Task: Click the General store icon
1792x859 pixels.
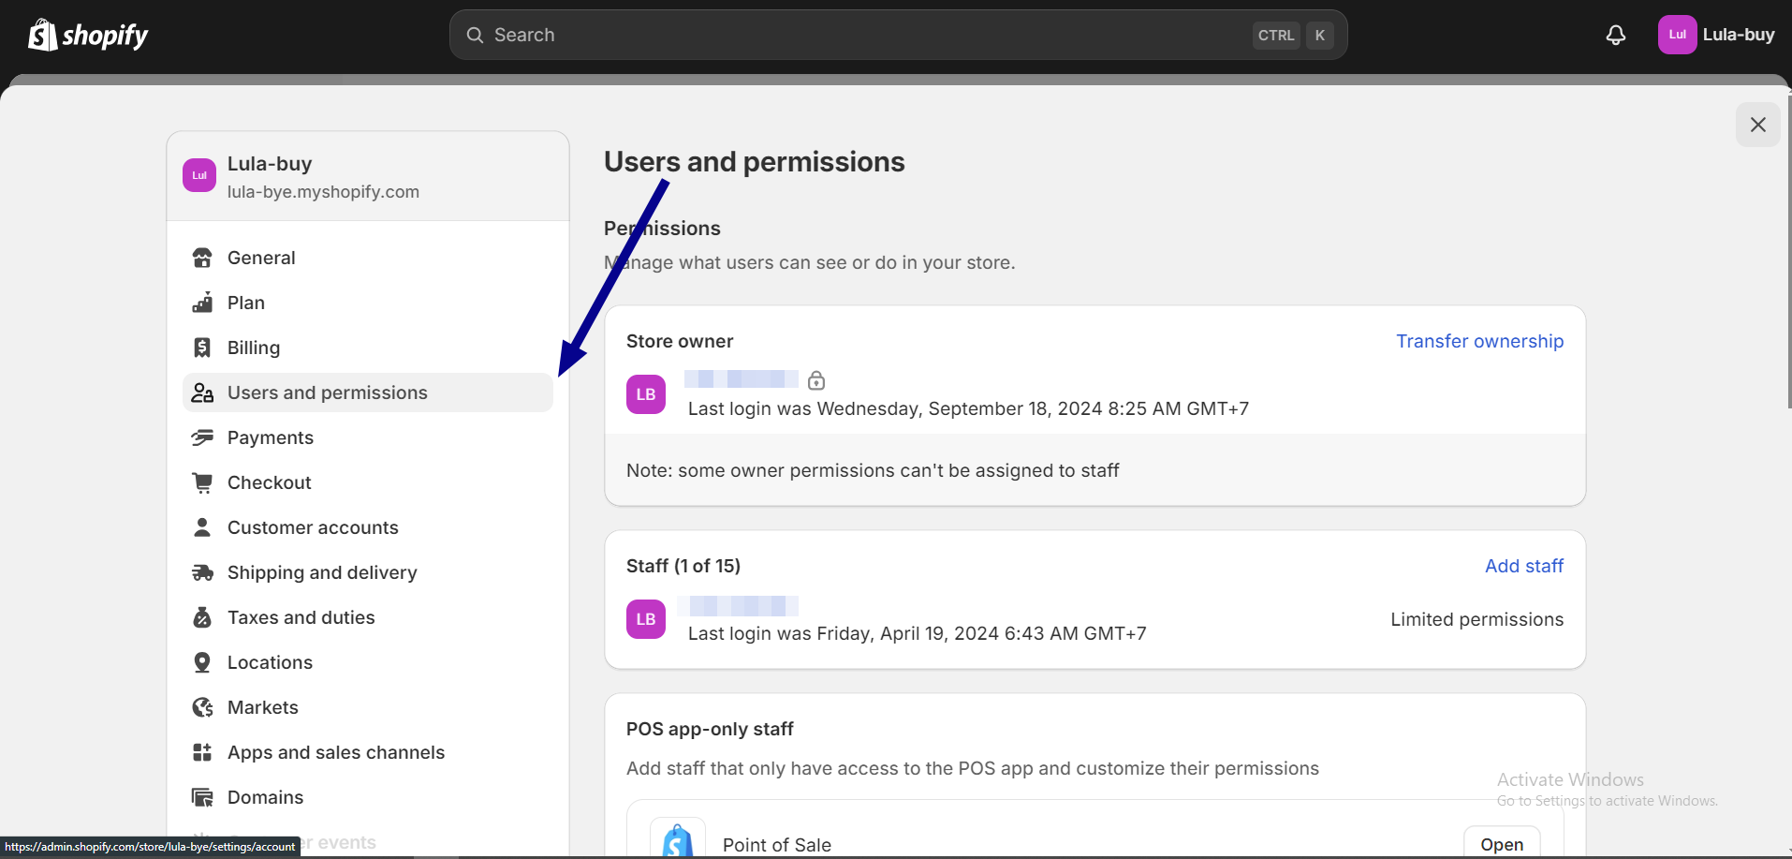Action: pos(202,258)
